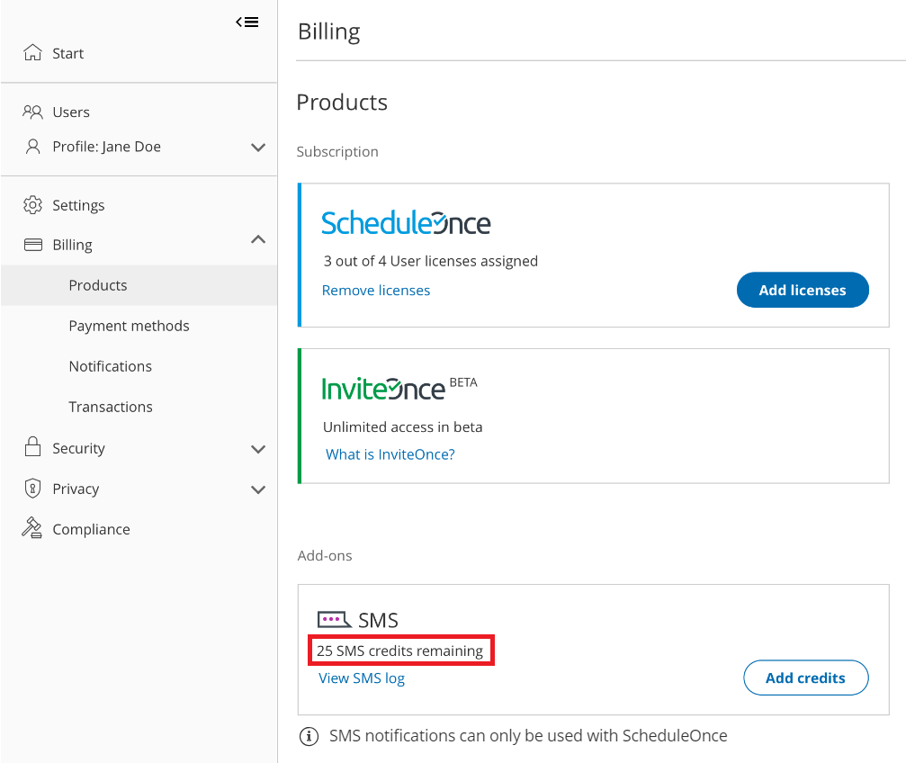The width and height of the screenshot is (906, 763).
Task: Open Payment methods in the sidebar
Action: click(x=129, y=326)
